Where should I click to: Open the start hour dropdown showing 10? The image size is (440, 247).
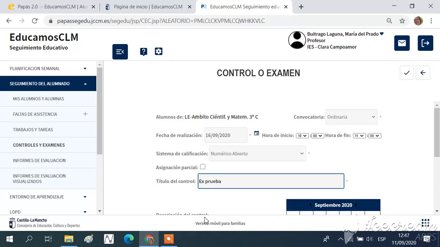pos(302,136)
